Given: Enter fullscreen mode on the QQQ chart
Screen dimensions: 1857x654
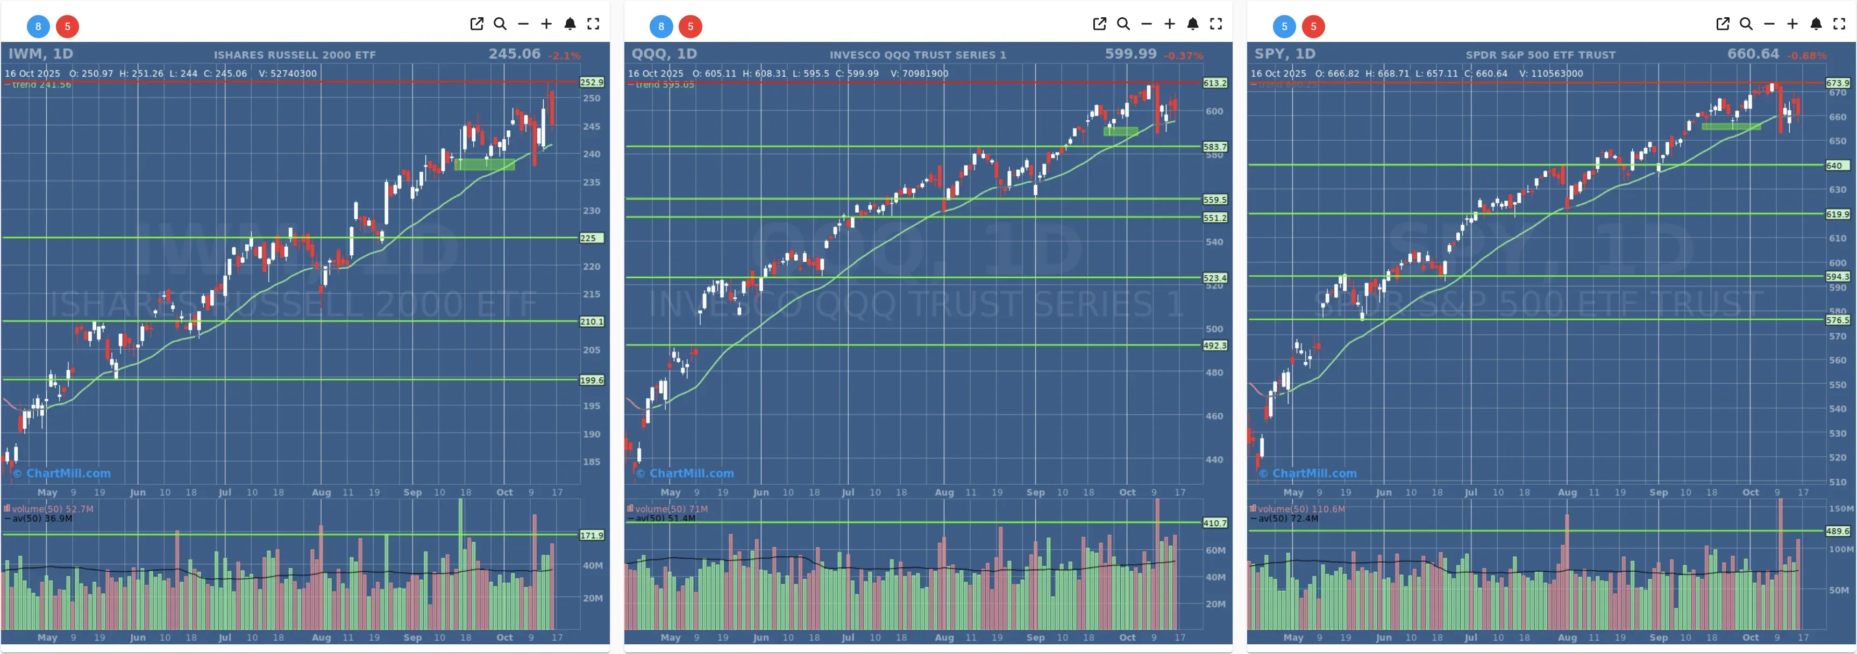Looking at the screenshot, I should (x=1215, y=24).
